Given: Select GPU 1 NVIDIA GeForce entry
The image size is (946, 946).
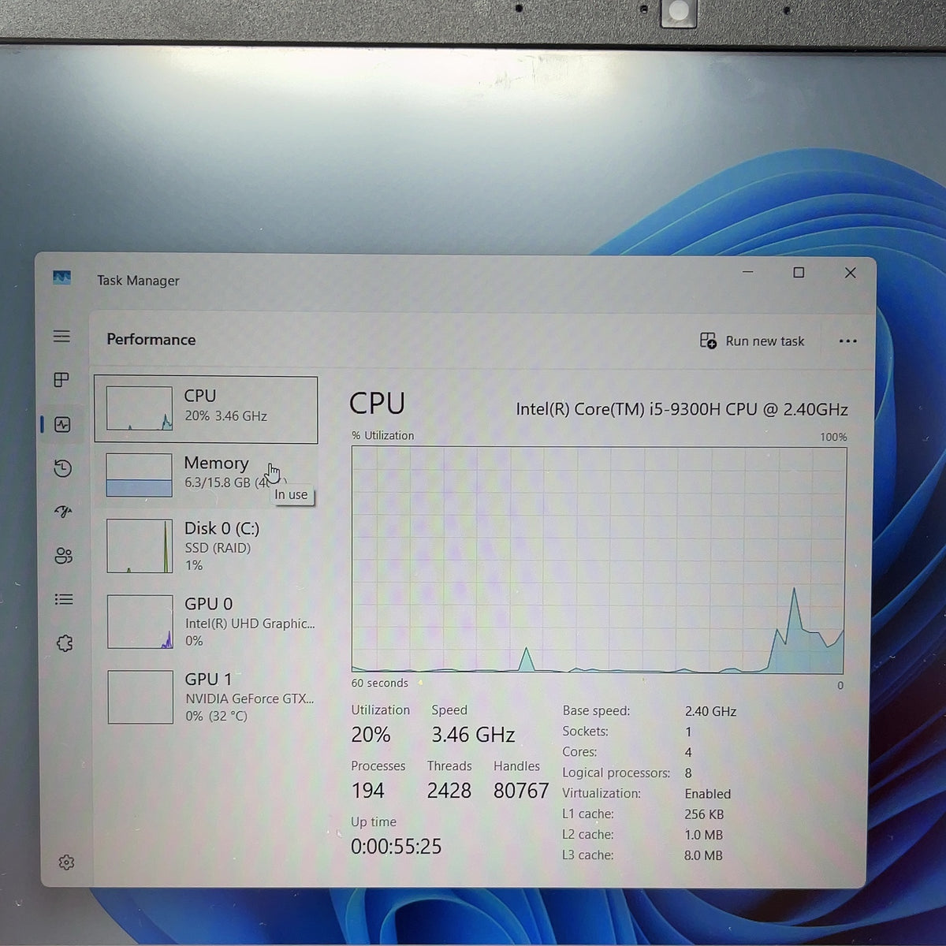Looking at the screenshot, I should click(x=206, y=698).
